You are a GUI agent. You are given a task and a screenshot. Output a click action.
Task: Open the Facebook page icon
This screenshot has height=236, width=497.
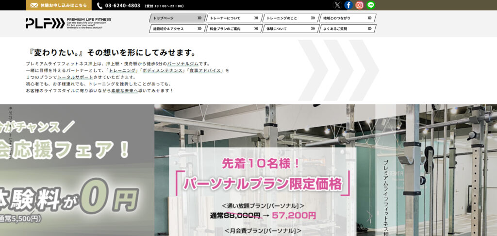348,5
